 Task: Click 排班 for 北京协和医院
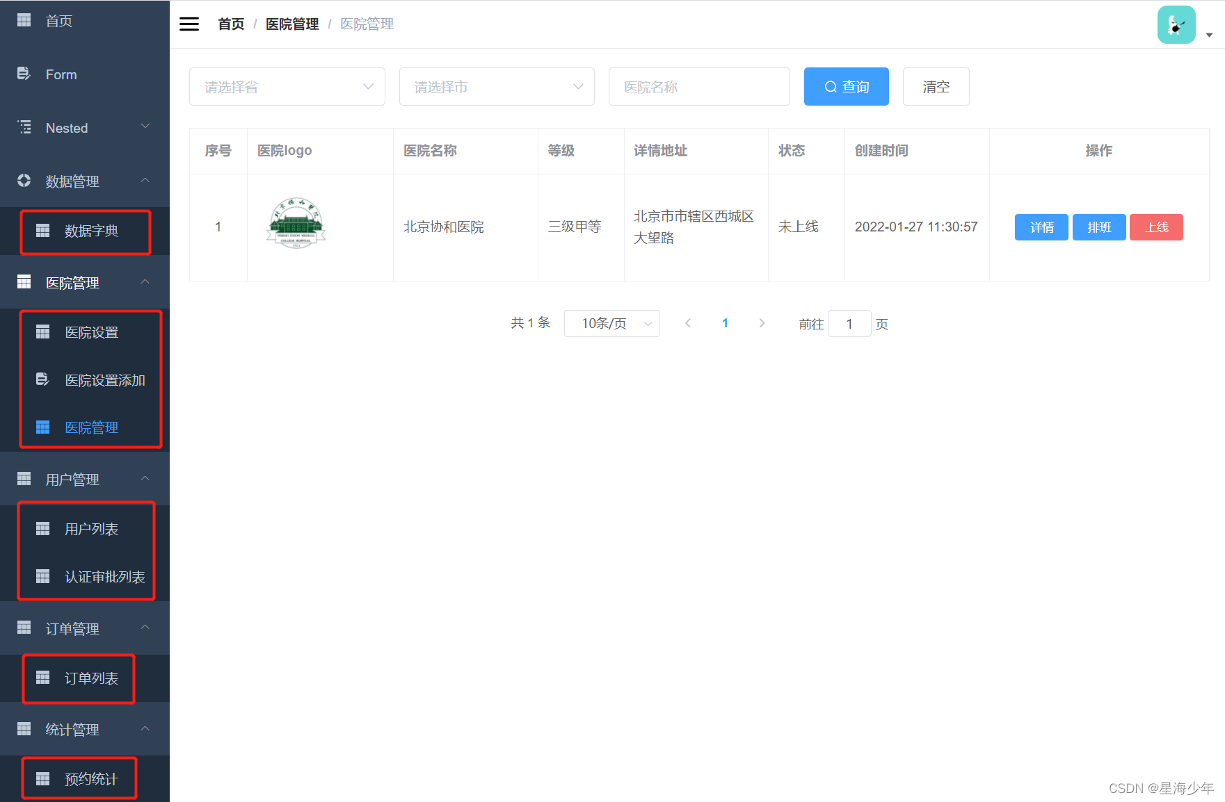point(1099,227)
